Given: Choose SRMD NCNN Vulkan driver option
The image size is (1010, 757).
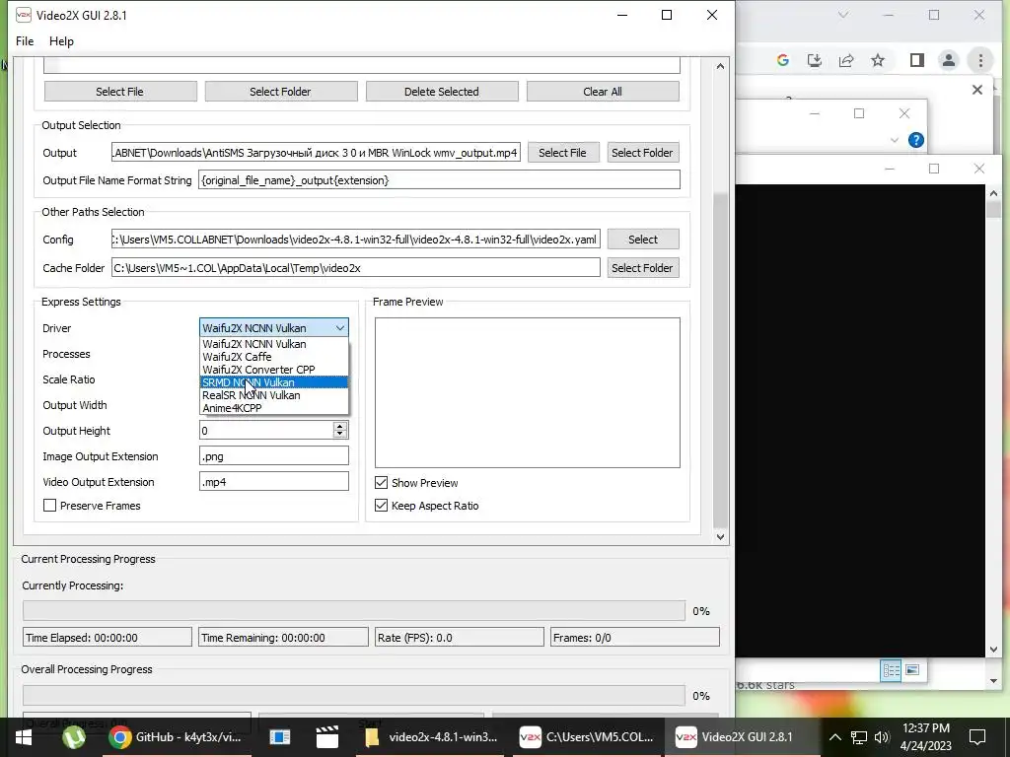Looking at the screenshot, I should click(274, 382).
